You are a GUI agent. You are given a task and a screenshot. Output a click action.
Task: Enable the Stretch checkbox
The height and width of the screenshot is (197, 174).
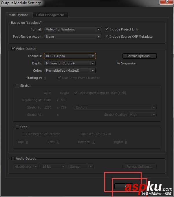click(17, 86)
